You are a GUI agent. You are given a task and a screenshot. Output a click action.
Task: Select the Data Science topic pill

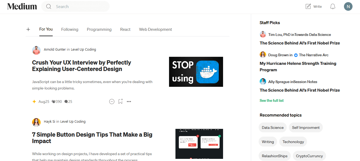click(273, 127)
